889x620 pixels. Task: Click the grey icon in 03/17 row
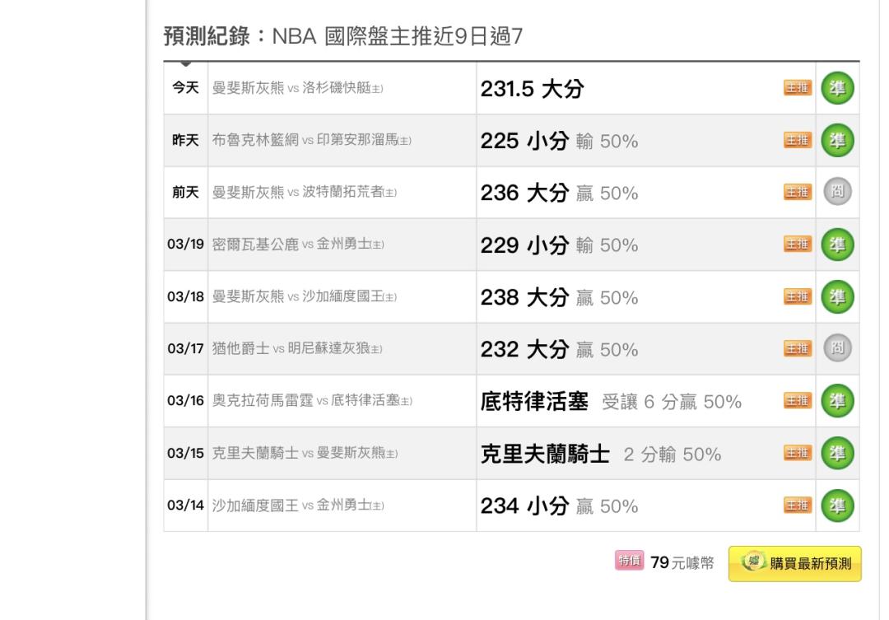[837, 348]
